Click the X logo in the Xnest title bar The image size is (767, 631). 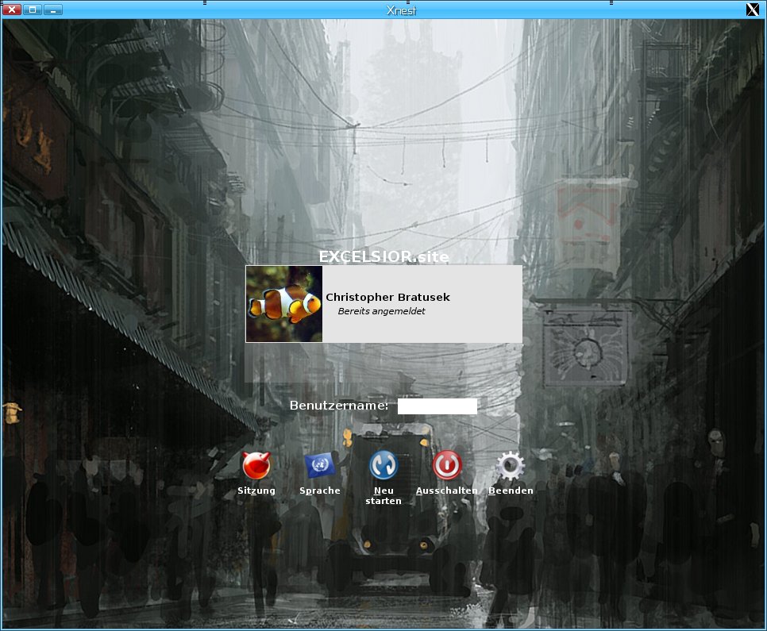point(753,10)
